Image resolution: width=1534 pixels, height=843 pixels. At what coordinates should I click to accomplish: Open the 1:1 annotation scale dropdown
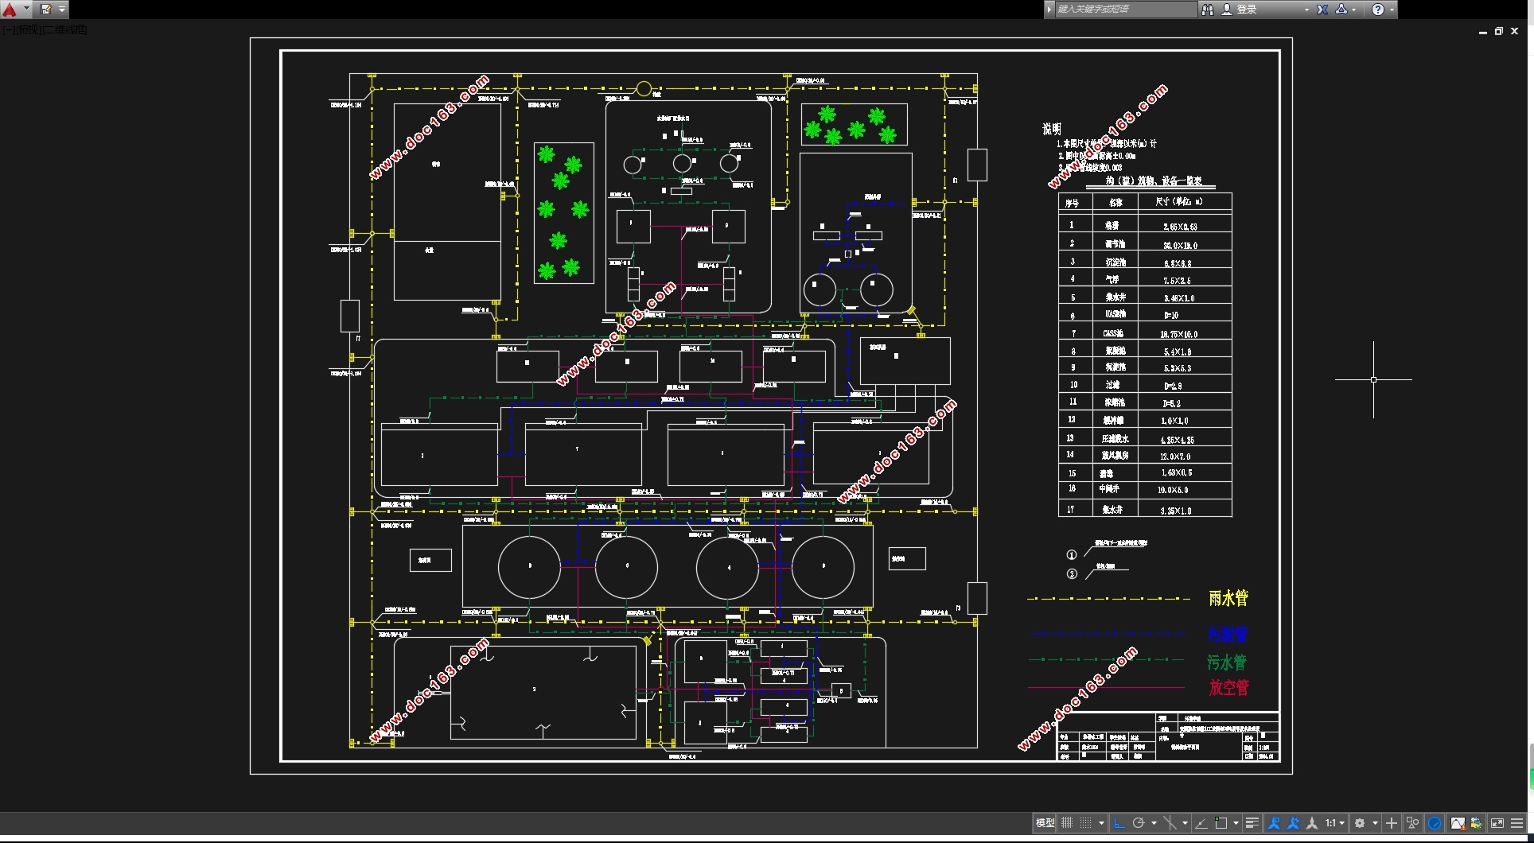click(x=1334, y=823)
